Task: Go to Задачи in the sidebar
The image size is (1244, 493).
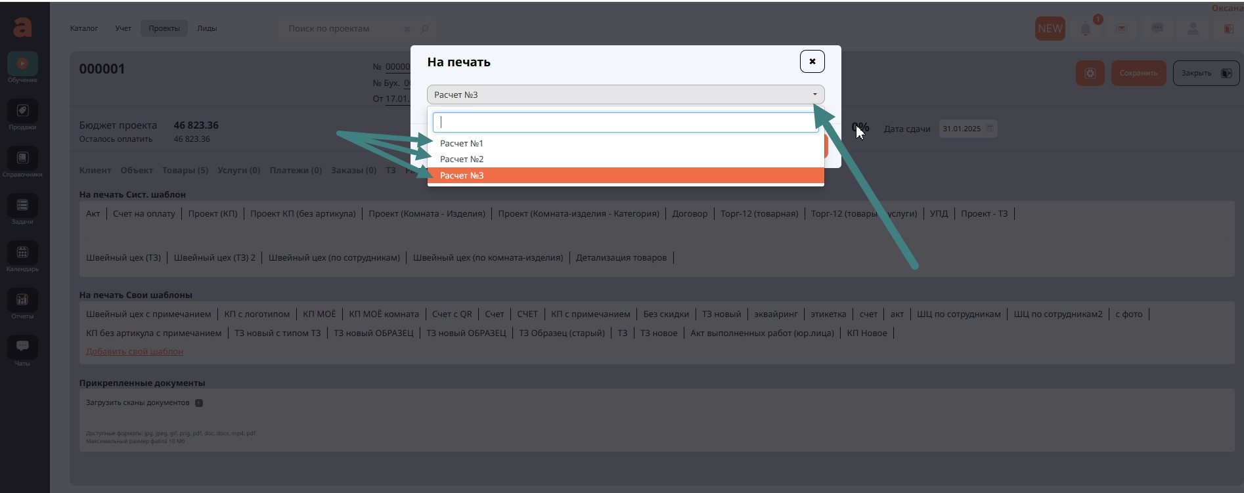Action: [22, 205]
